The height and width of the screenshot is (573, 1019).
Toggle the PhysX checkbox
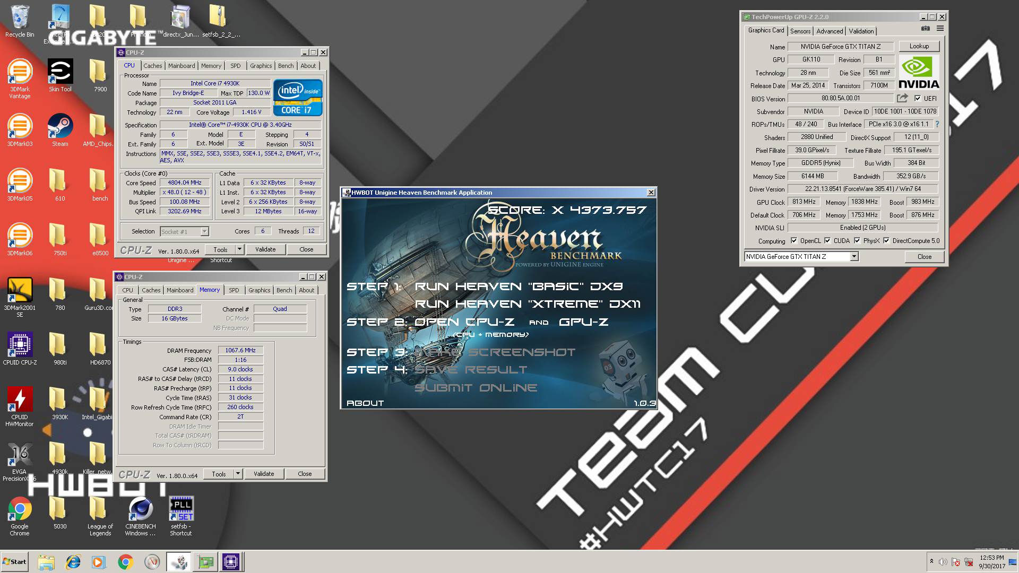857,240
